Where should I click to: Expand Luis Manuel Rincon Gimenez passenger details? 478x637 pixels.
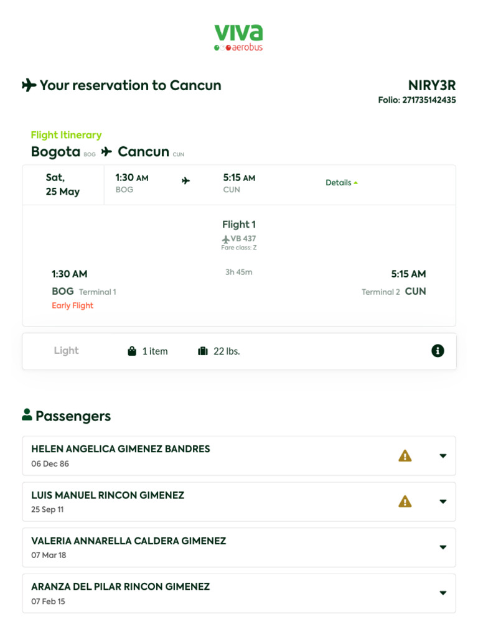(x=443, y=501)
